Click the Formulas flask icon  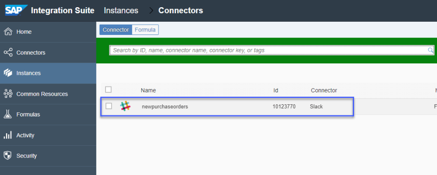(x=8, y=114)
